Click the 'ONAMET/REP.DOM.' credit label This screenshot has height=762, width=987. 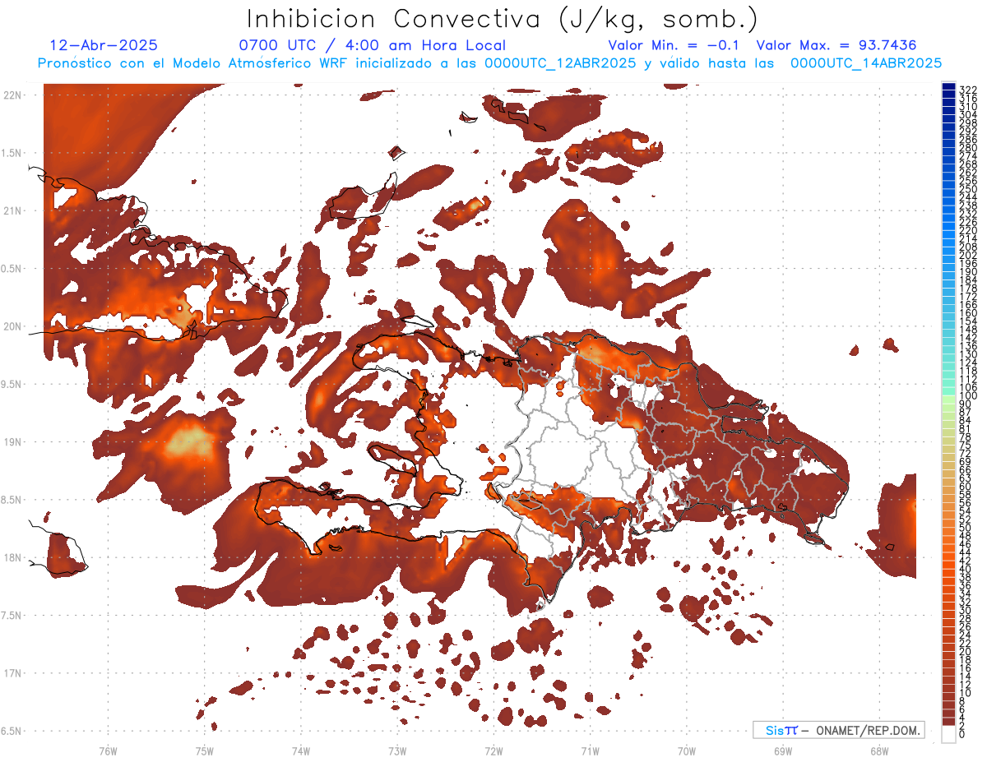[867, 730]
